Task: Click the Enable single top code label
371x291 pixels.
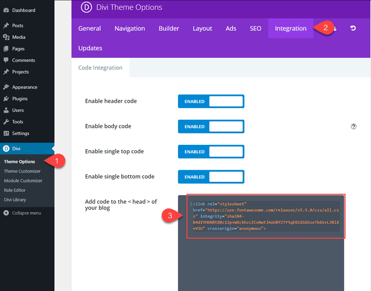Action: click(x=115, y=151)
